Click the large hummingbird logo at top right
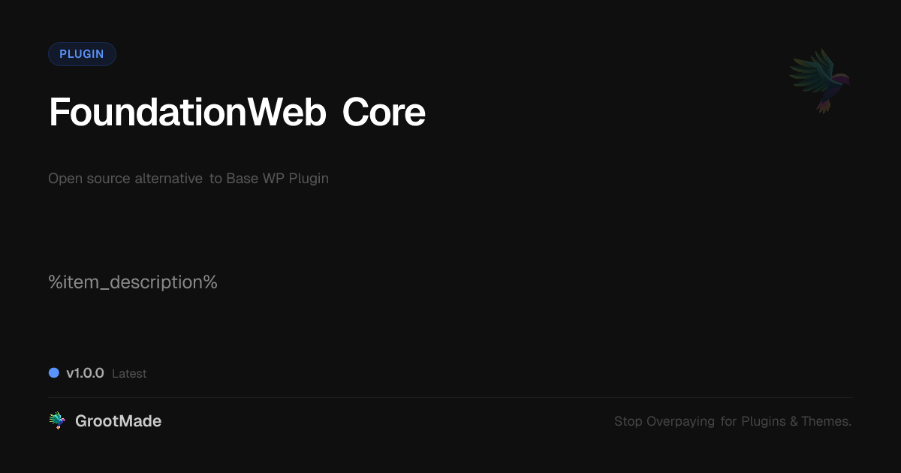This screenshot has width=901, height=473. click(x=820, y=81)
